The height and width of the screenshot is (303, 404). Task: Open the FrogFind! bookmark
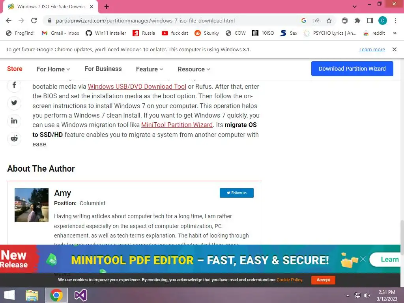pyautogui.click(x=21, y=33)
